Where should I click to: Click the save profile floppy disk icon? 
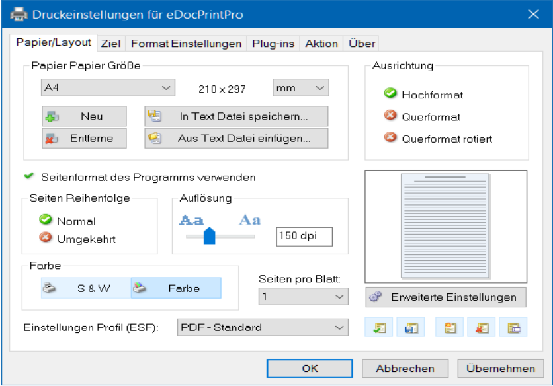tap(411, 327)
